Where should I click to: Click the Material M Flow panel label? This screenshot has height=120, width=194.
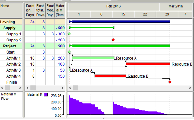(9, 97)
